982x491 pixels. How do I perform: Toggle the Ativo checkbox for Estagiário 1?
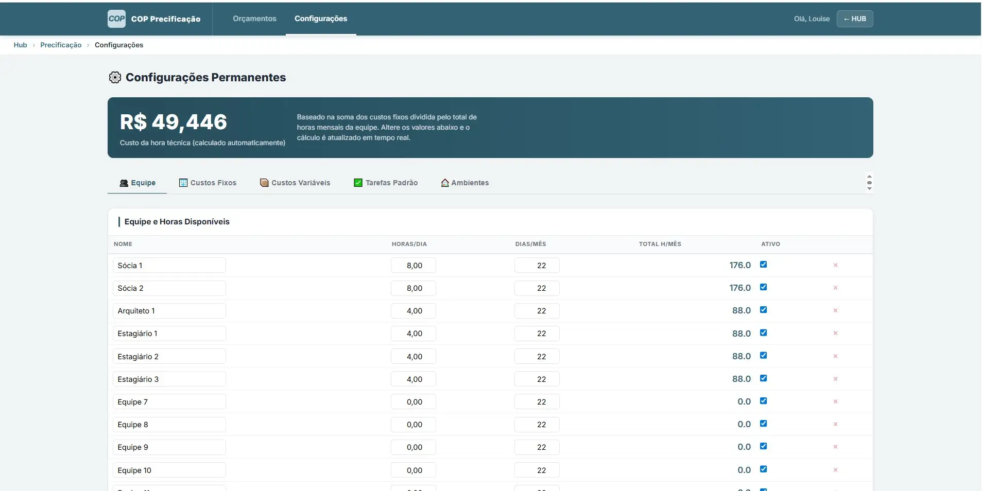763,333
